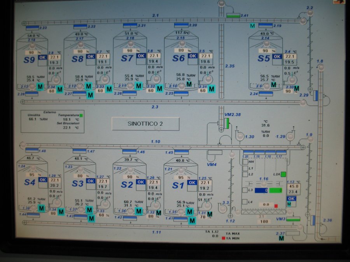The image size is (350, 262).
Task: Edit the 45.0 setpoint under 1.13
Action: (294, 186)
